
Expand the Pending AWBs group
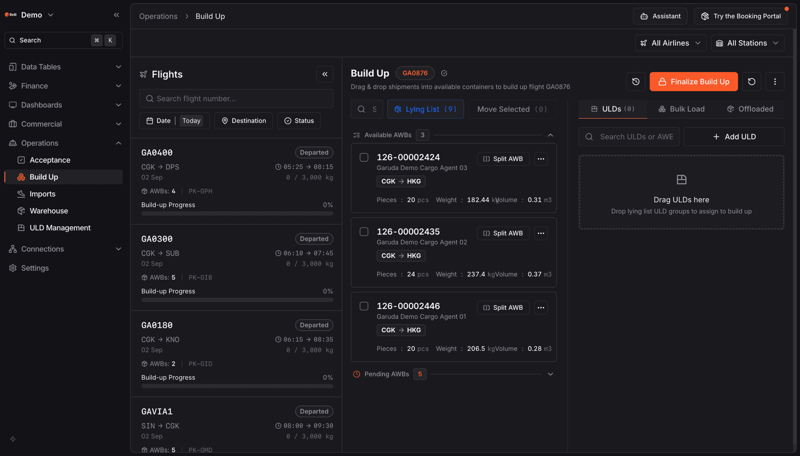(x=550, y=374)
